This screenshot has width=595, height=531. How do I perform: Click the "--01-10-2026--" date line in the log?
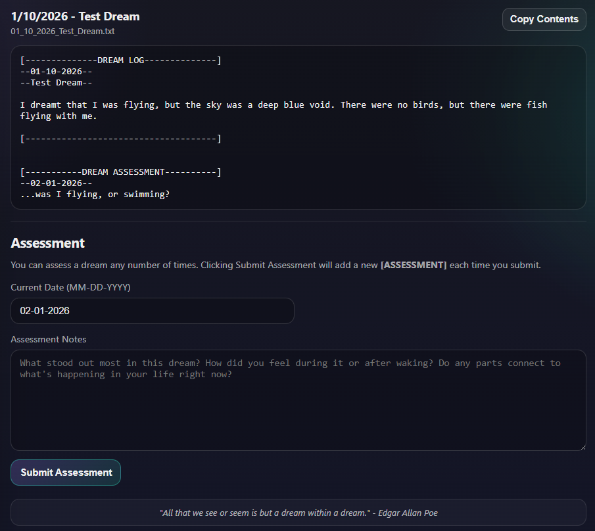point(56,72)
